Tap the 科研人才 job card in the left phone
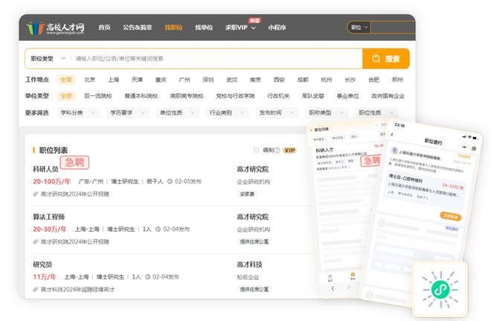The height and width of the screenshot is (321, 491). (347, 159)
